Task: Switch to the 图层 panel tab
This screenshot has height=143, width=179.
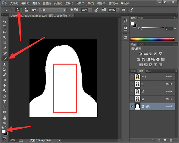Action: [133, 71]
